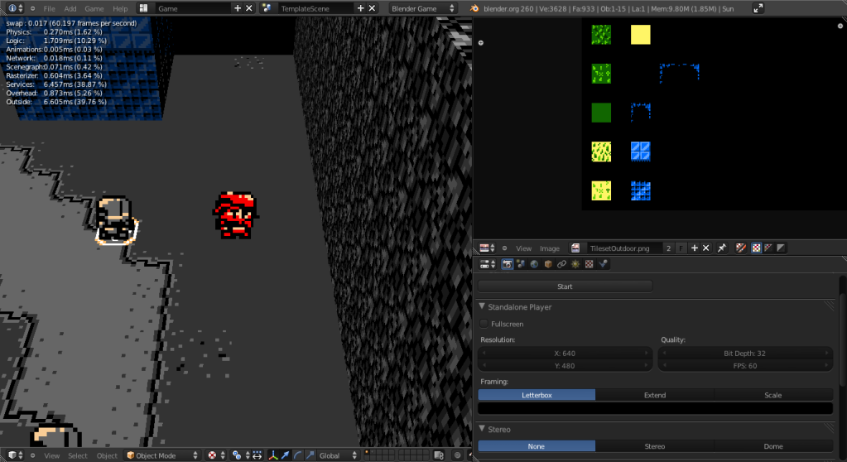Image resolution: width=847 pixels, height=462 pixels.
Task: Collapse the Standalone Player panel
Action: 483,306
